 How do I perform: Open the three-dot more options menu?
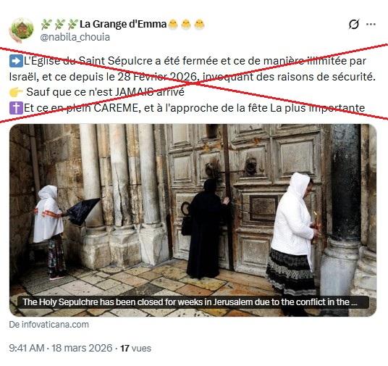371,25
